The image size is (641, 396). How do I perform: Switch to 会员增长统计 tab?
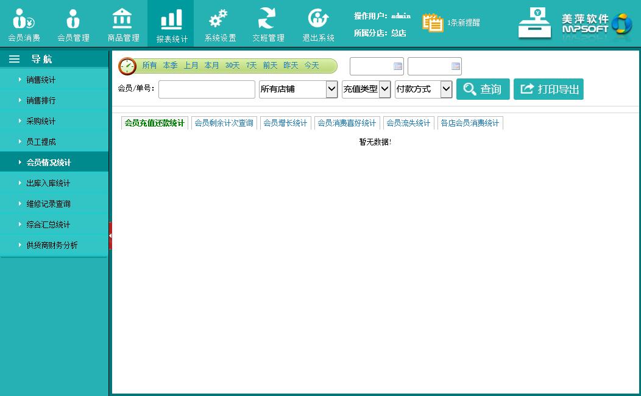(x=285, y=123)
